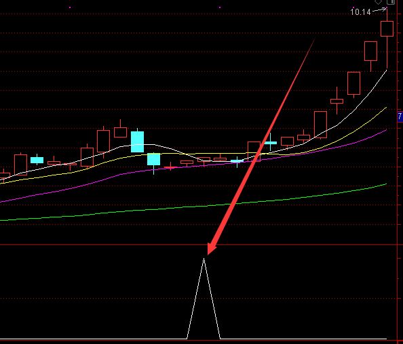Click the red arrow annotation head
The width and height of the screenshot is (403, 344).
click(x=211, y=249)
